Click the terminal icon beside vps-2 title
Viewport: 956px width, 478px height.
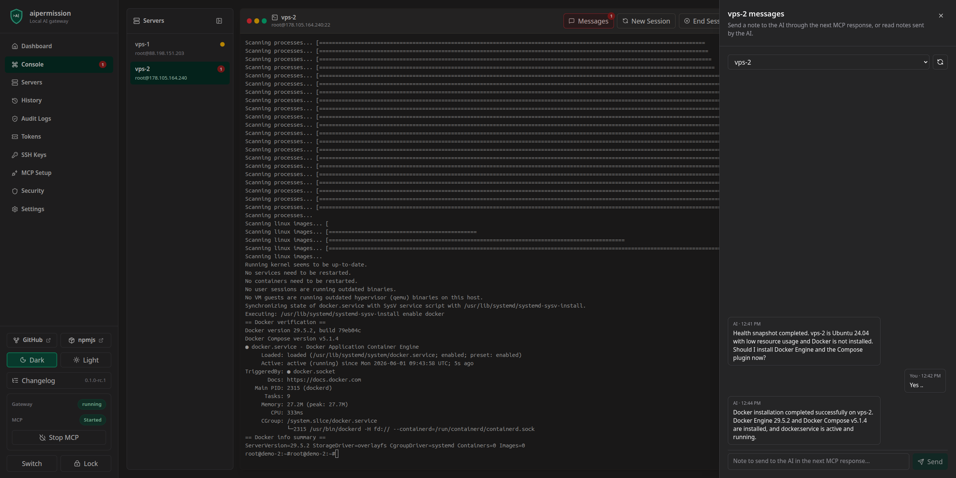(275, 17)
